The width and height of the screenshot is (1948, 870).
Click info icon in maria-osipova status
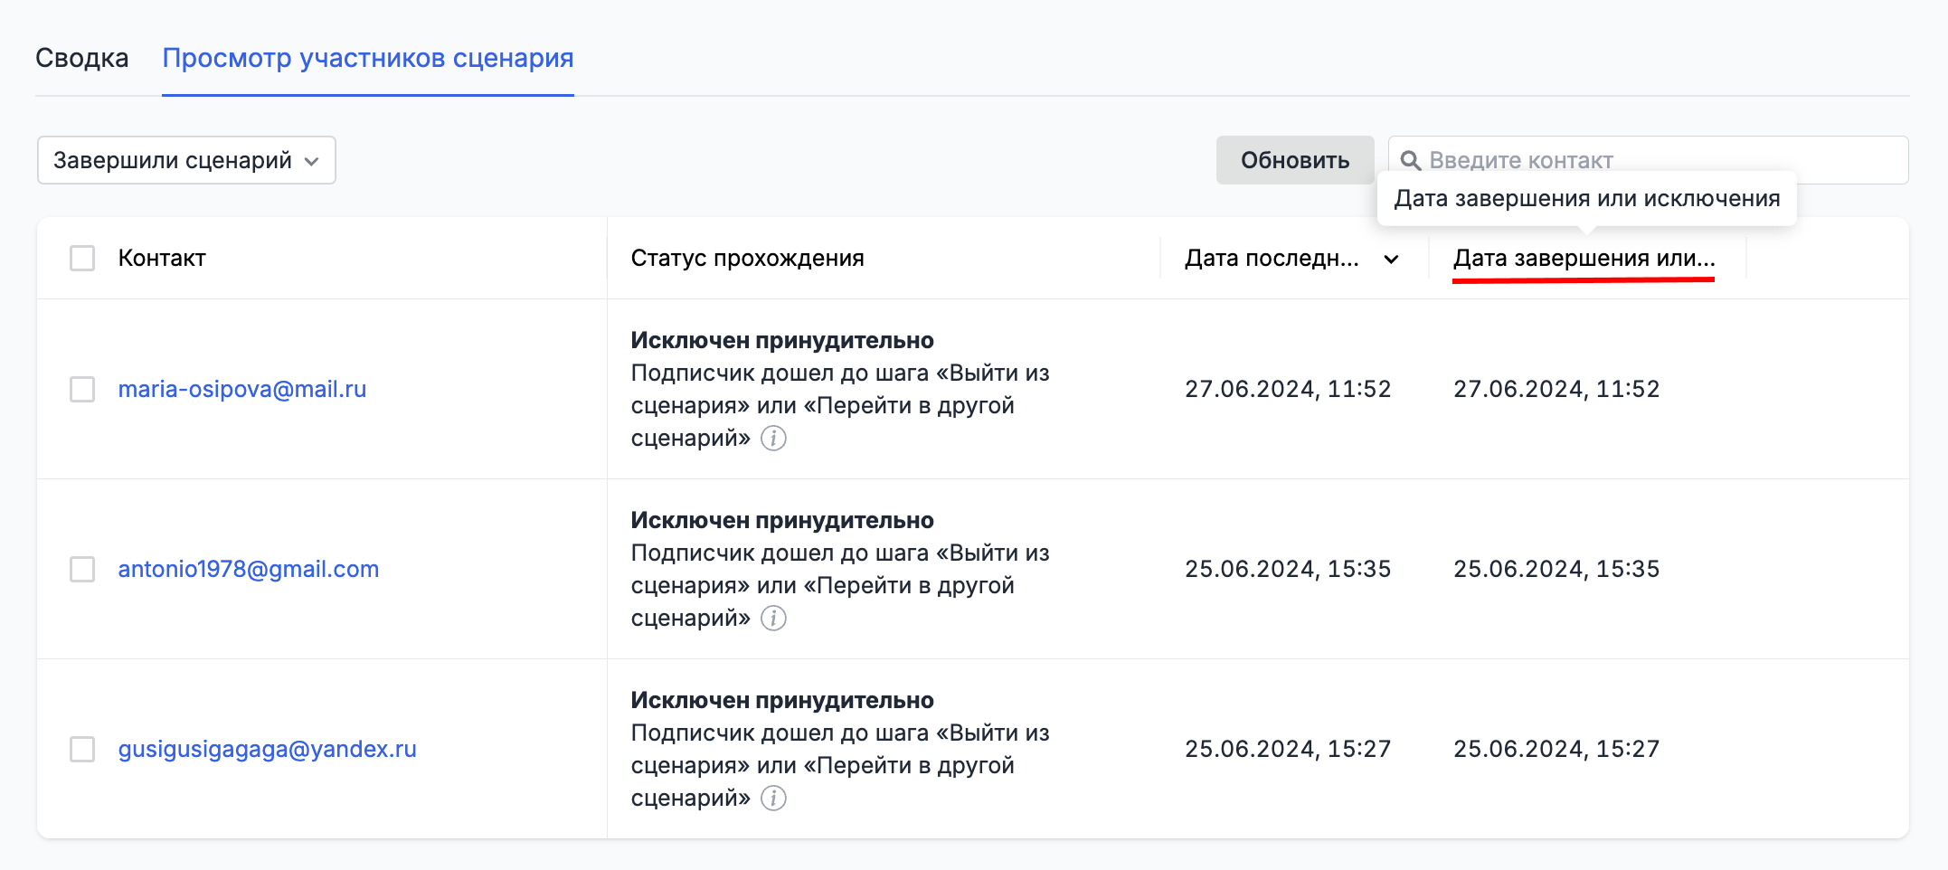pyautogui.click(x=773, y=439)
